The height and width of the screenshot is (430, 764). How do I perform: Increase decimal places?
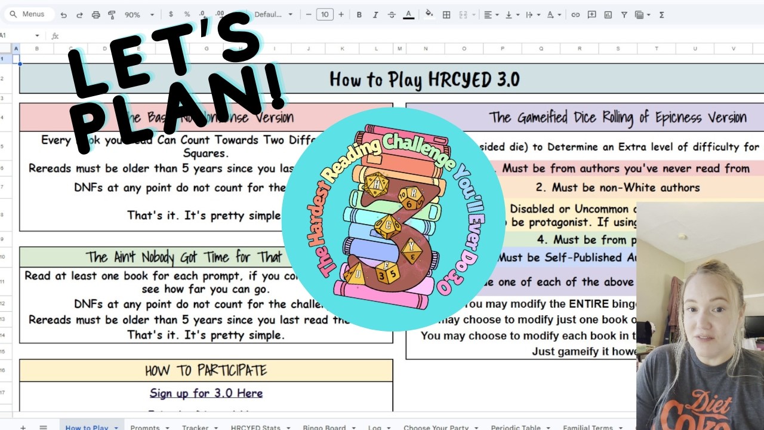(x=219, y=14)
